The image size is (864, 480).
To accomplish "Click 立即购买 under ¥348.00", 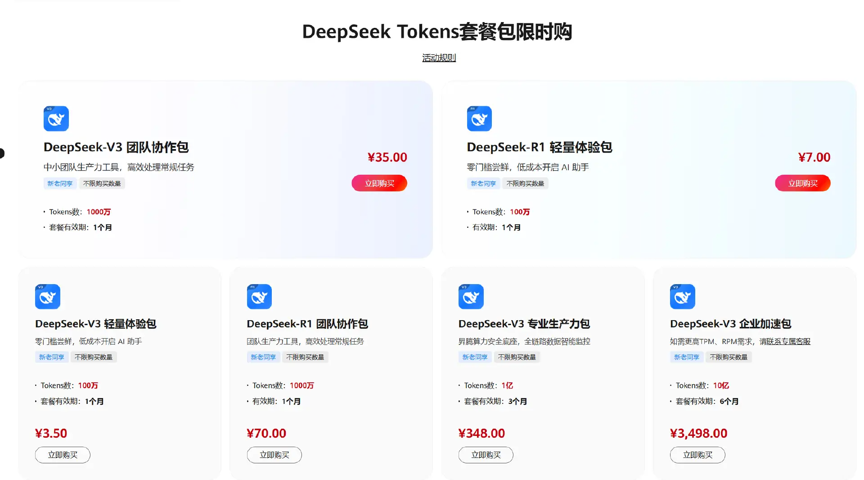I will [486, 455].
